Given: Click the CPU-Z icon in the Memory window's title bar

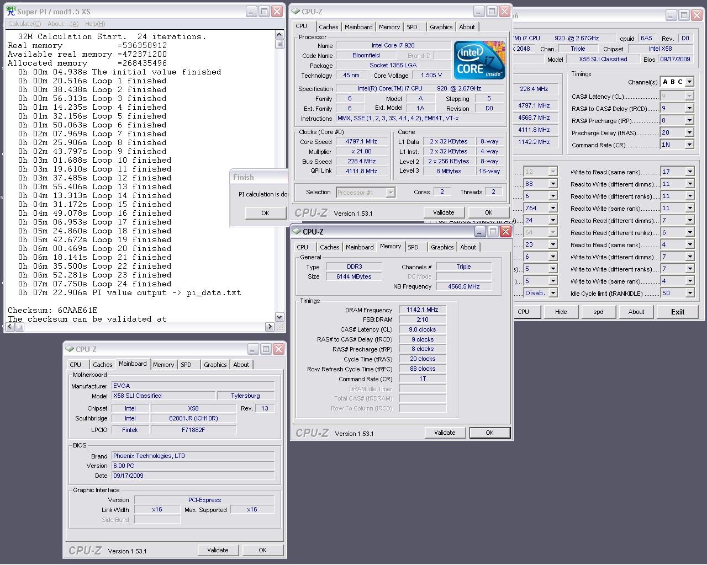Looking at the screenshot, I should point(297,232).
